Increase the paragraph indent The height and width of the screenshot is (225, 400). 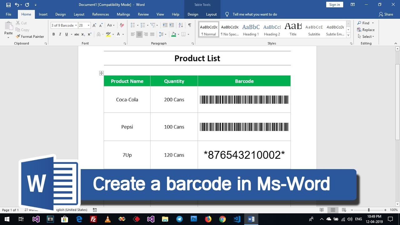coord(172,25)
